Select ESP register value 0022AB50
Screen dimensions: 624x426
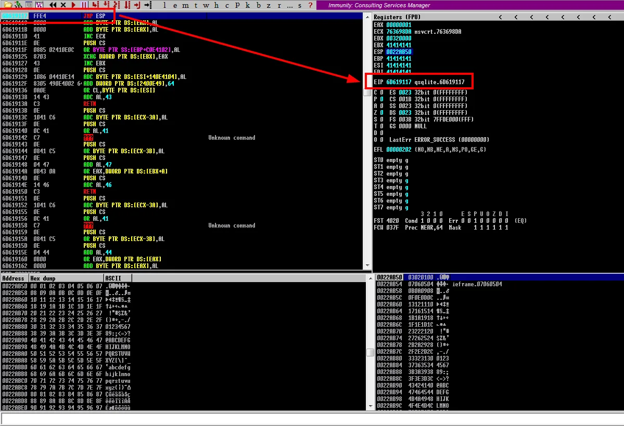pos(399,51)
